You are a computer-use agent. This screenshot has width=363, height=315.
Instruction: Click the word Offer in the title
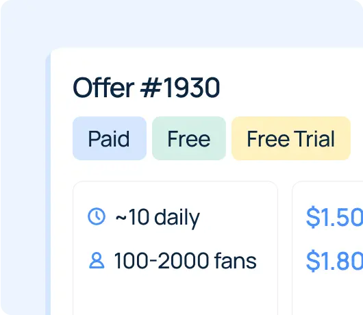(103, 88)
